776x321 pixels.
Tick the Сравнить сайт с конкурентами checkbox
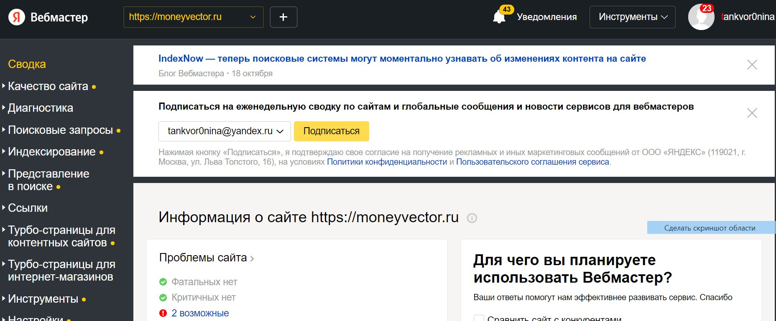pyautogui.click(x=479, y=318)
